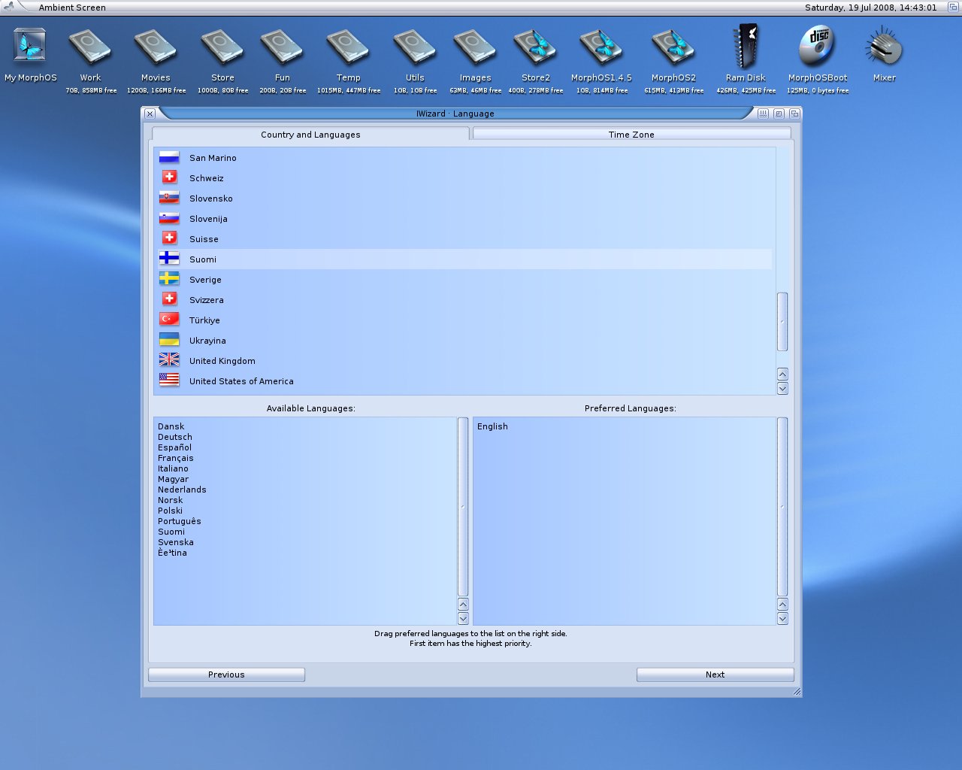The image size is (962, 770).
Task: Select English in Preferred Languages
Action: (492, 426)
